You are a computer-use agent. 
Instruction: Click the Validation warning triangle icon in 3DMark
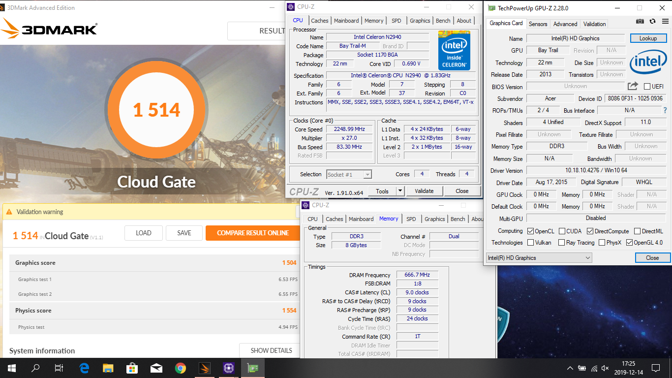click(x=9, y=212)
